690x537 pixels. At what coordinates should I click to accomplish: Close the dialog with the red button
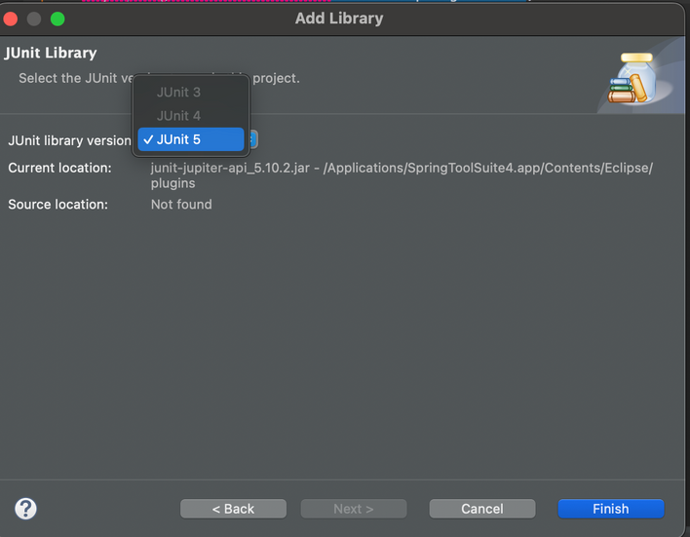tap(11, 19)
